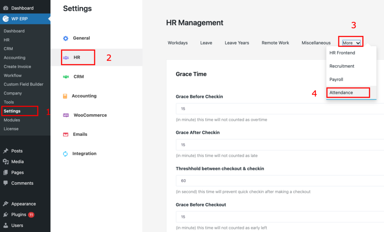Click the WP ERP logo icon
384x232 pixels.
(x=6, y=19)
